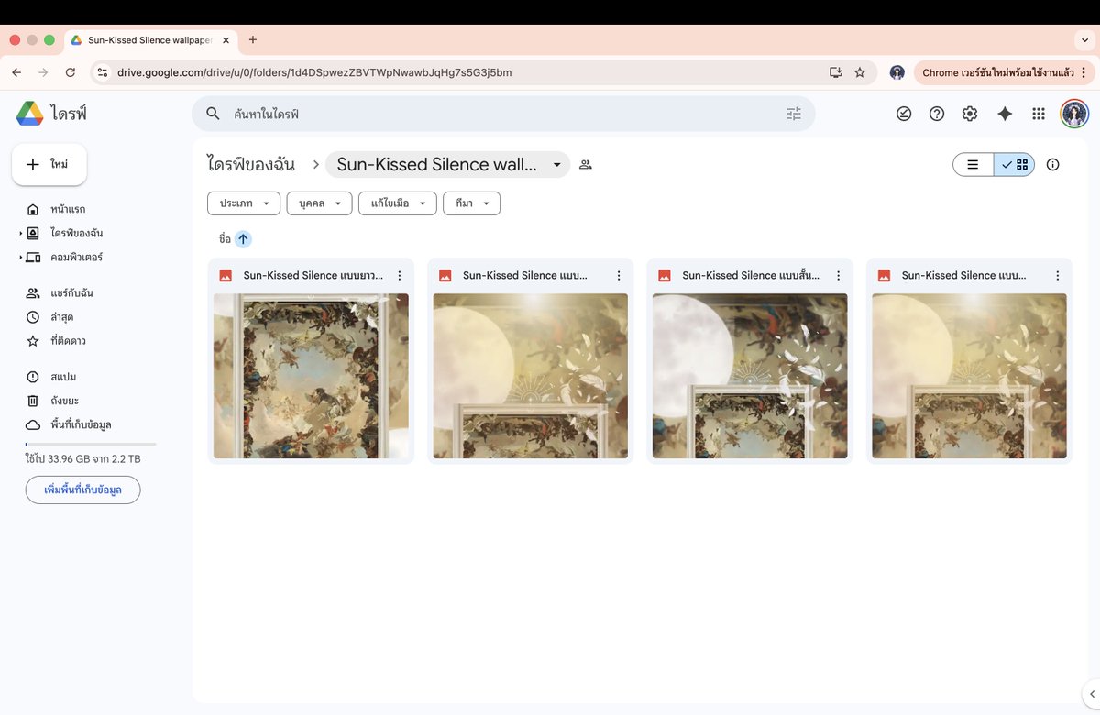Open แชร์กับฉัน section
Viewport: 1100px width, 715px height.
(x=71, y=293)
